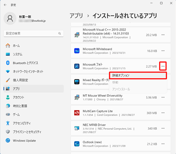
Task: Click the Visual C++ Redistributable icon
Action: pos(77,35)
